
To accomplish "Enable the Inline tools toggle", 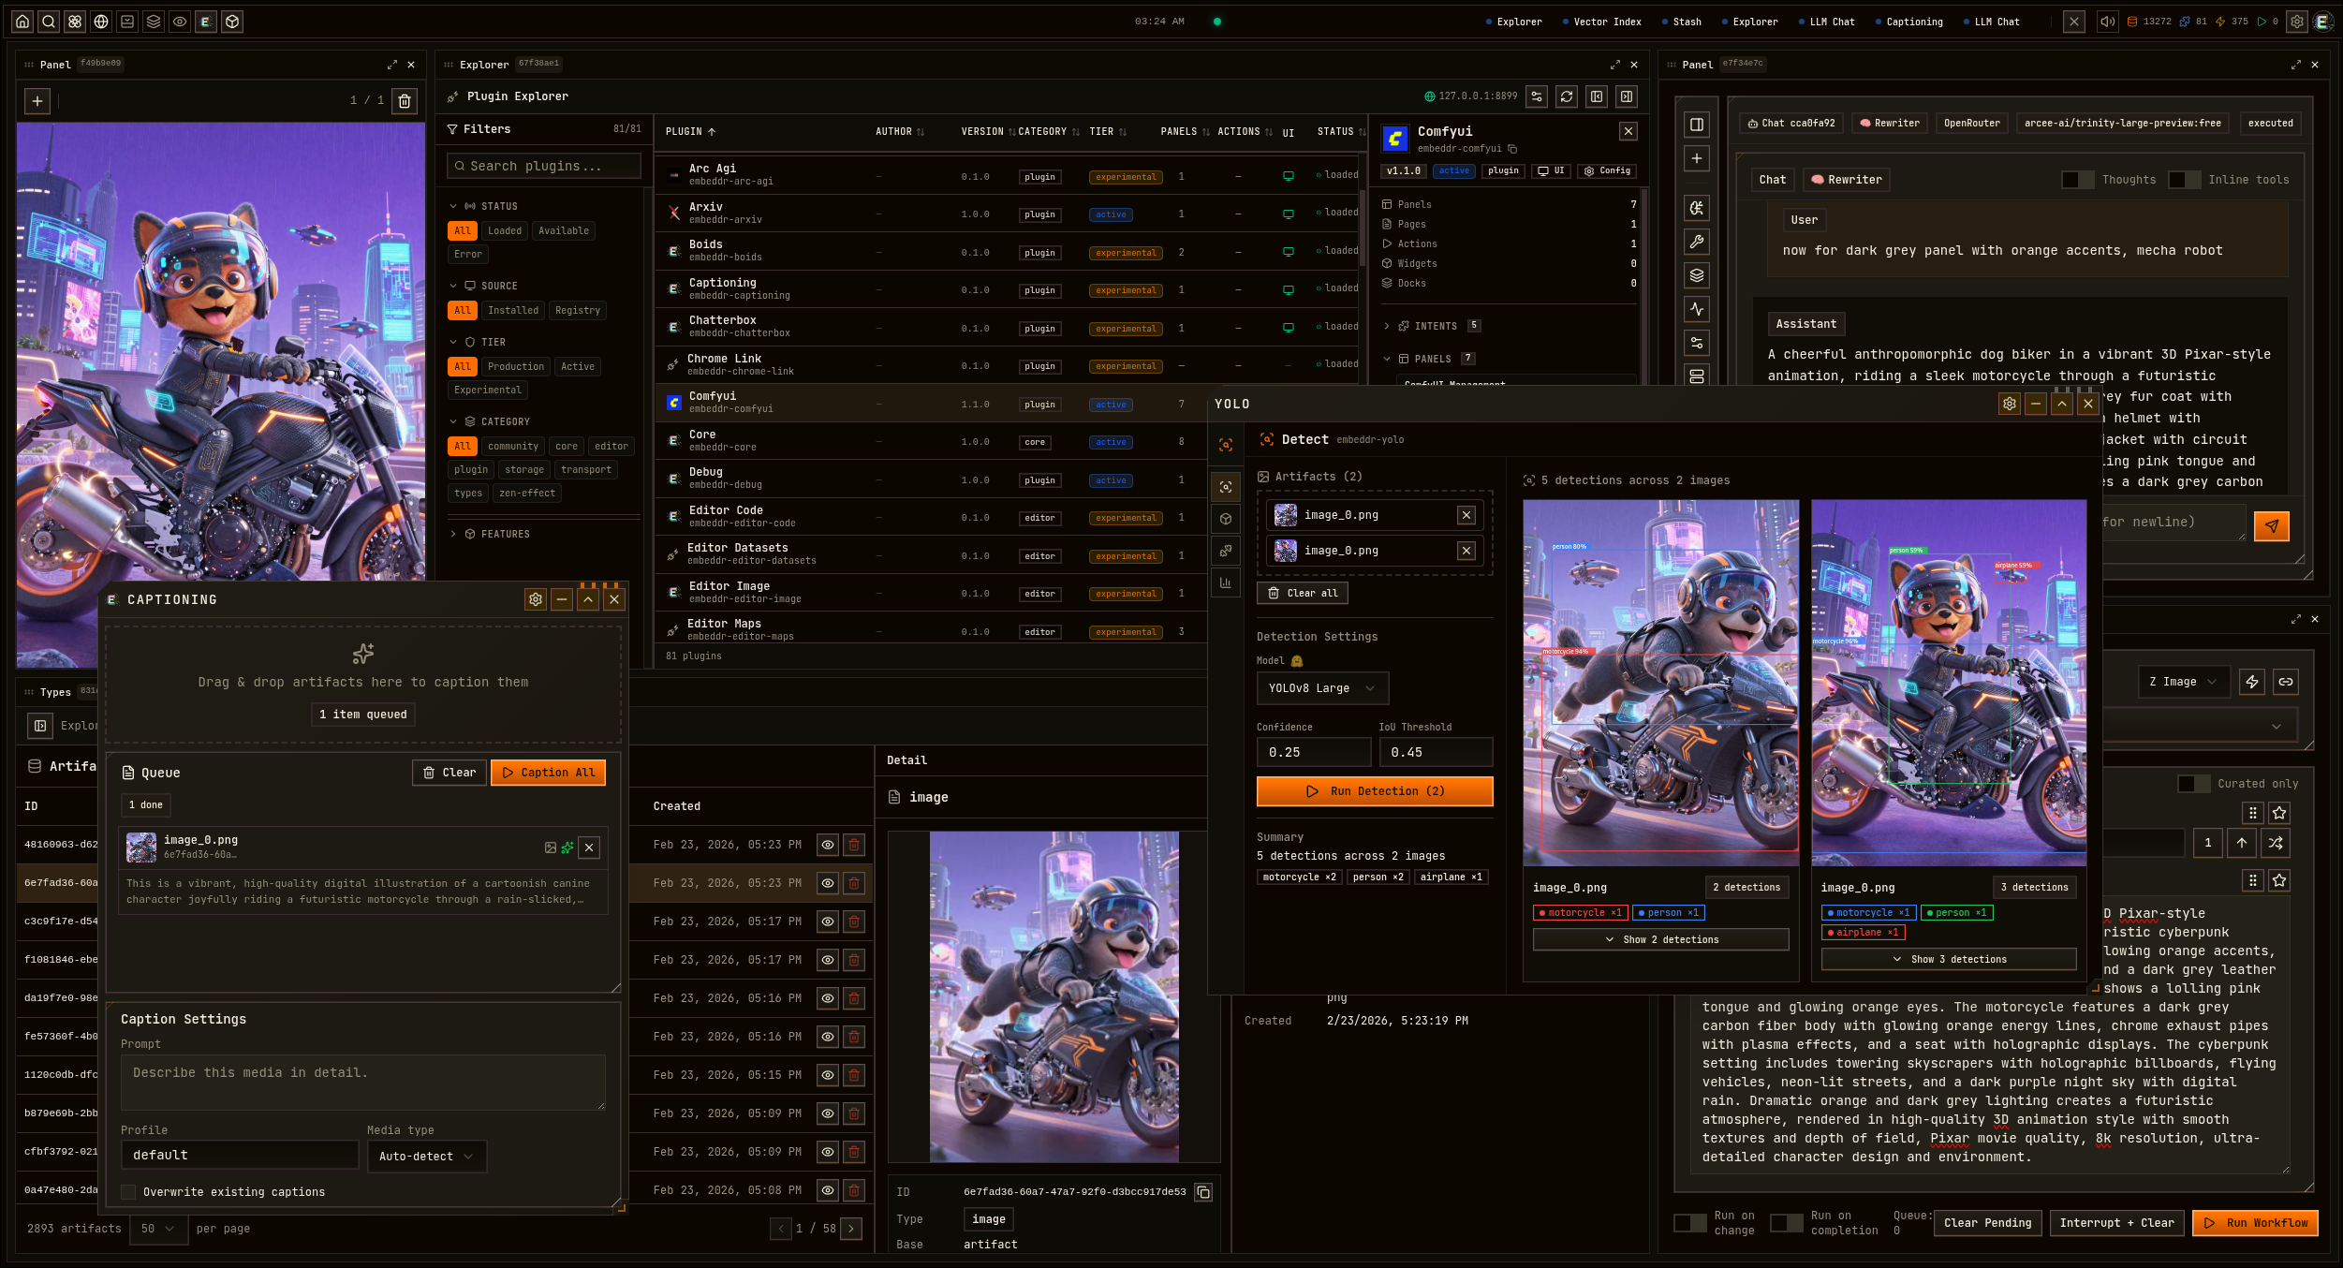I will pyautogui.click(x=2186, y=180).
